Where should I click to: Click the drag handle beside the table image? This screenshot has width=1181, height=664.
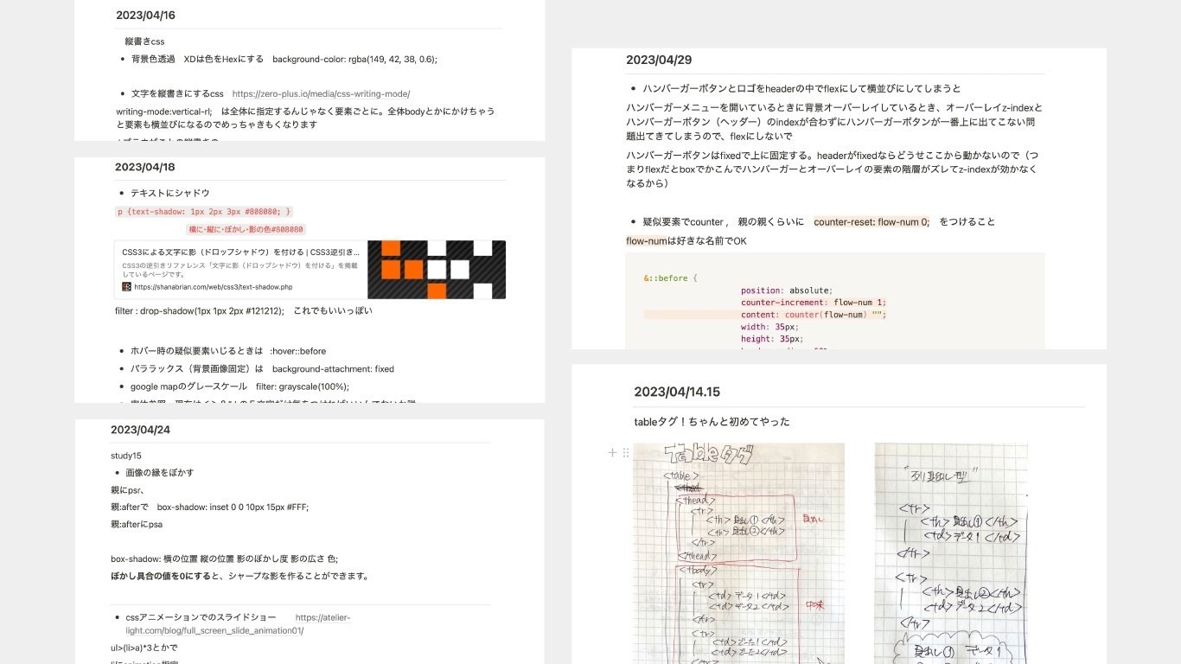tap(625, 452)
